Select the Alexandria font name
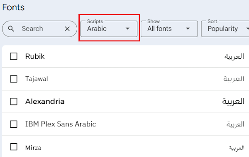249x157 pixels. click(x=45, y=102)
